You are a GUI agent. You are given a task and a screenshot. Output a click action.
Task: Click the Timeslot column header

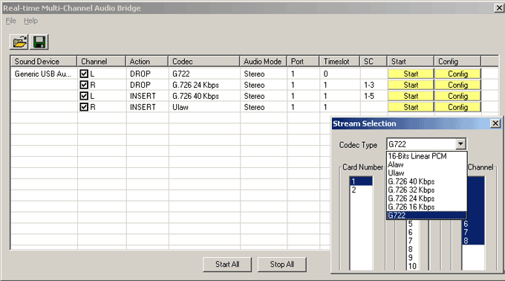[339, 61]
